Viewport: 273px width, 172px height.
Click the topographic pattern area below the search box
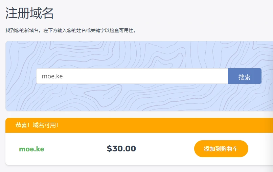click(135, 98)
